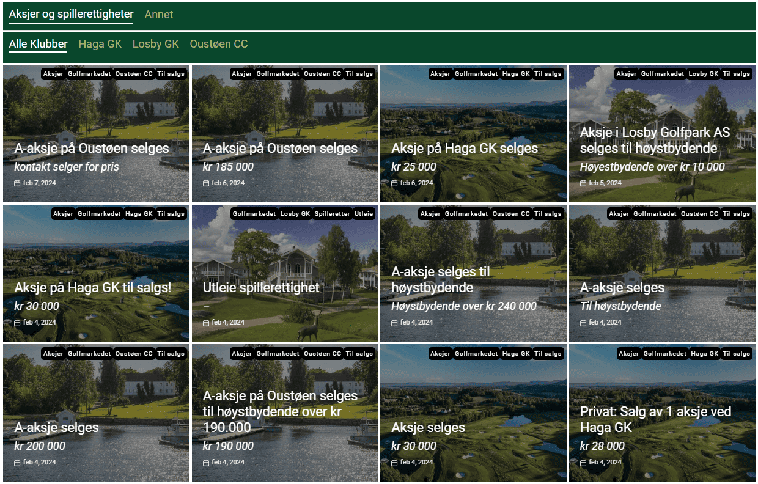758x484 pixels.
Task: Click the 'Losby GK' tag on Losby Golfpark card
Action: click(703, 73)
